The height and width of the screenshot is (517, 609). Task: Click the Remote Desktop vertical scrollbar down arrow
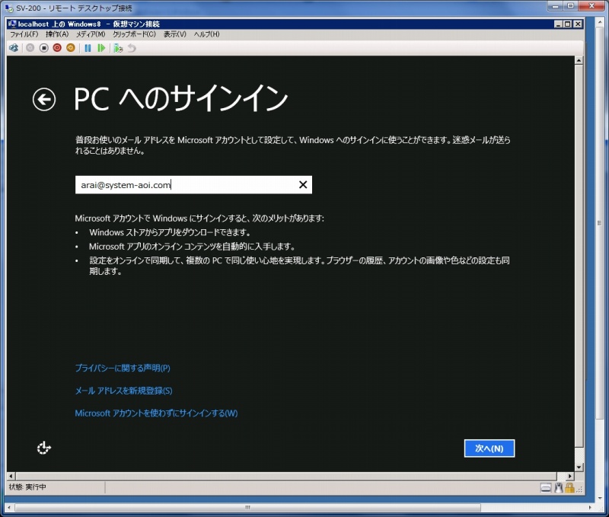[x=601, y=498]
